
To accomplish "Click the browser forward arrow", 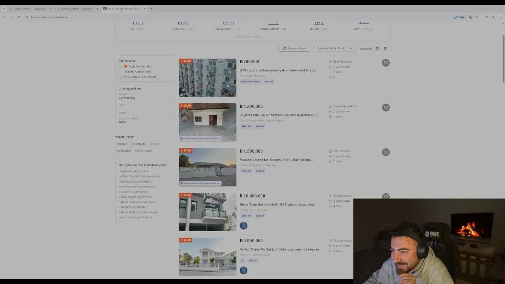I will 11,17.
